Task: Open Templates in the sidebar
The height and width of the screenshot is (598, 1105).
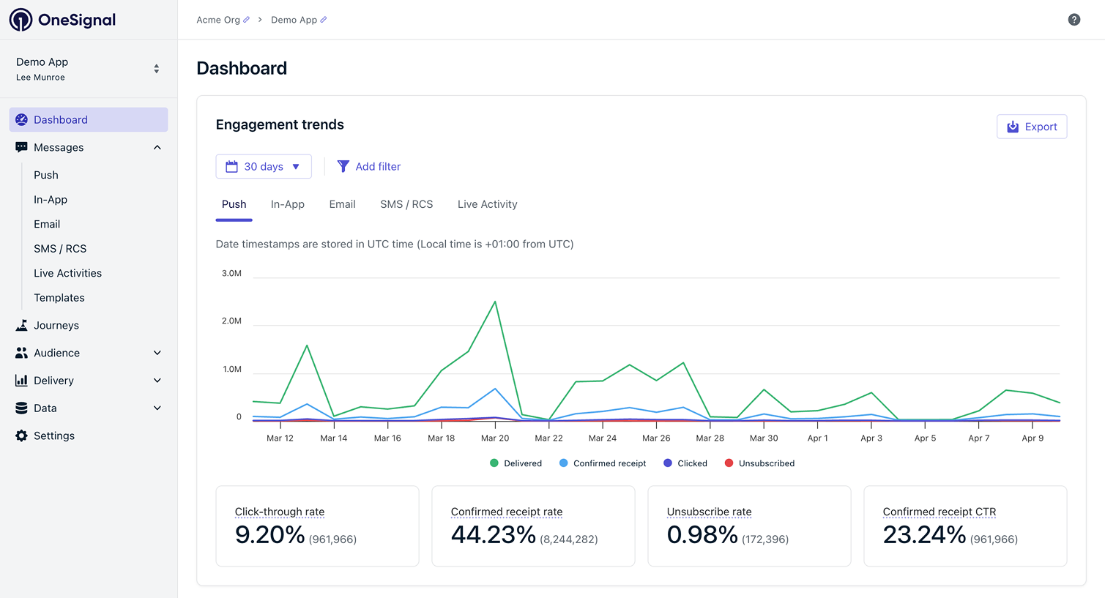Action: tap(59, 298)
